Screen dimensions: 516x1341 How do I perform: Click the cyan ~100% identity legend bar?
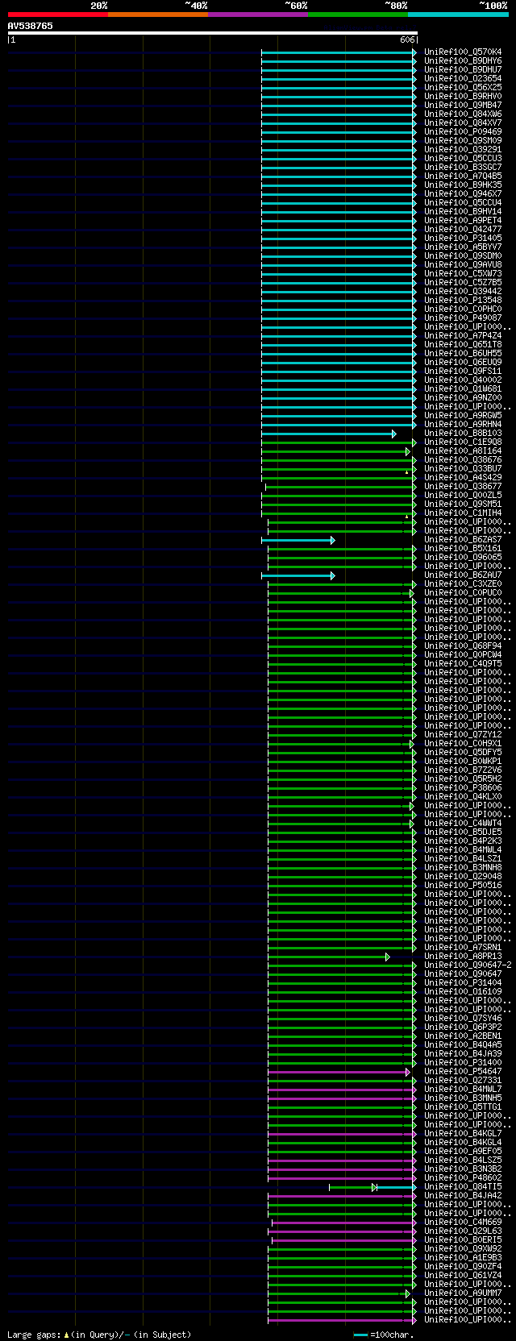(458, 15)
